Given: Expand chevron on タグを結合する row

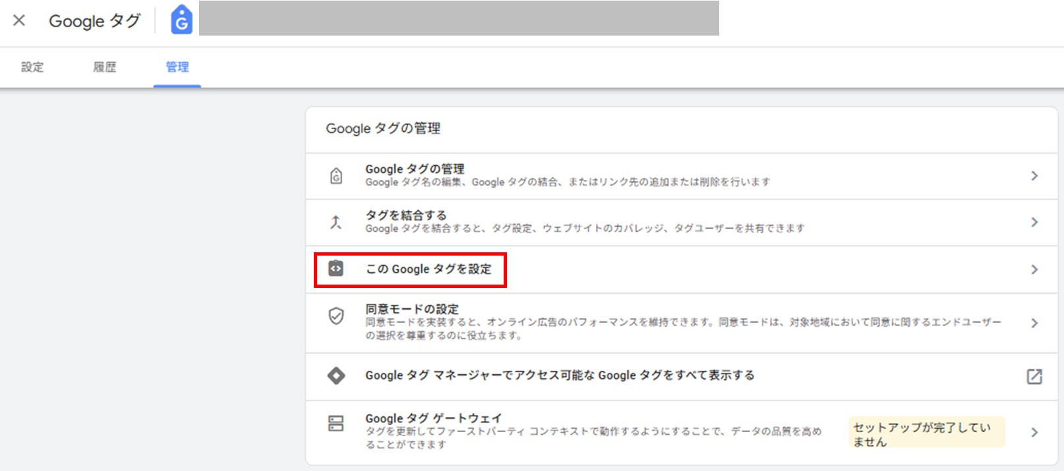Looking at the screenshot, I should [x=1034, y=222].
